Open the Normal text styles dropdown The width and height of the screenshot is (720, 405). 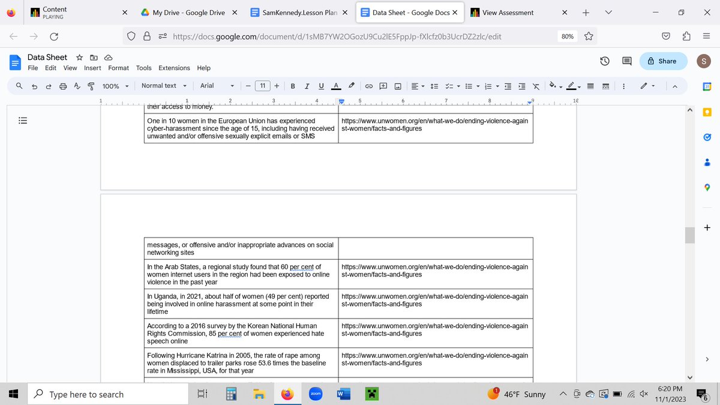pos(164,86)
